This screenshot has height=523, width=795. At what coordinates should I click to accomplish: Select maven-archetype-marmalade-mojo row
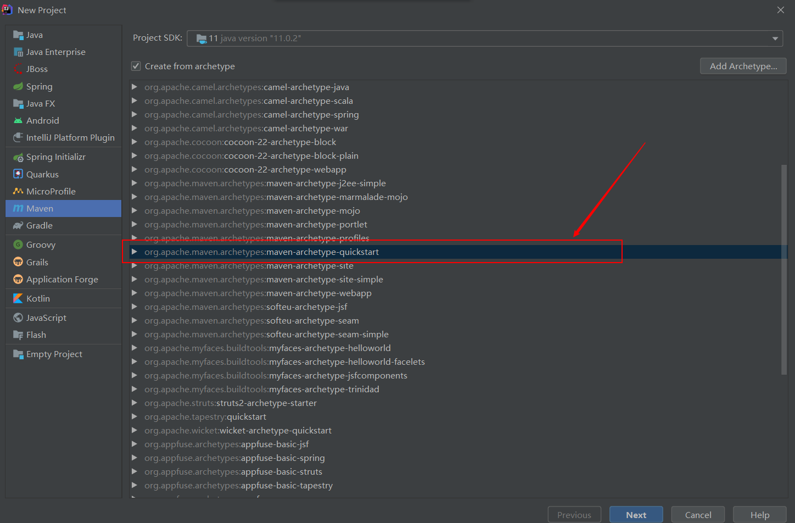coord(458,197)
